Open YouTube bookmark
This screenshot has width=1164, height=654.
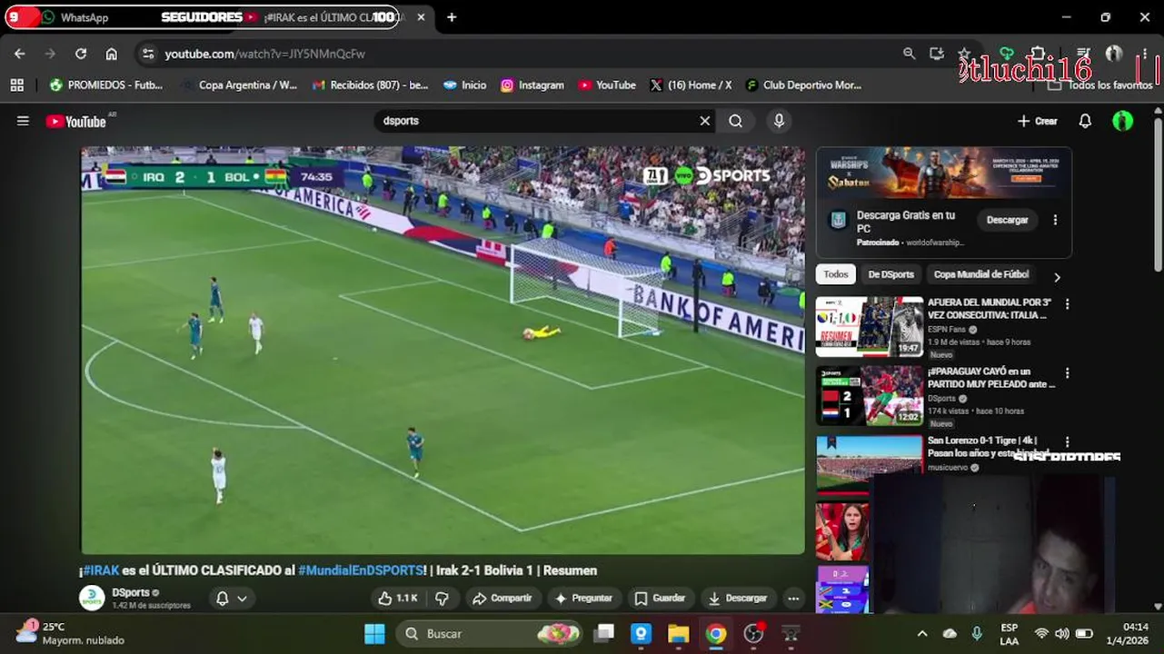point(607,84)
